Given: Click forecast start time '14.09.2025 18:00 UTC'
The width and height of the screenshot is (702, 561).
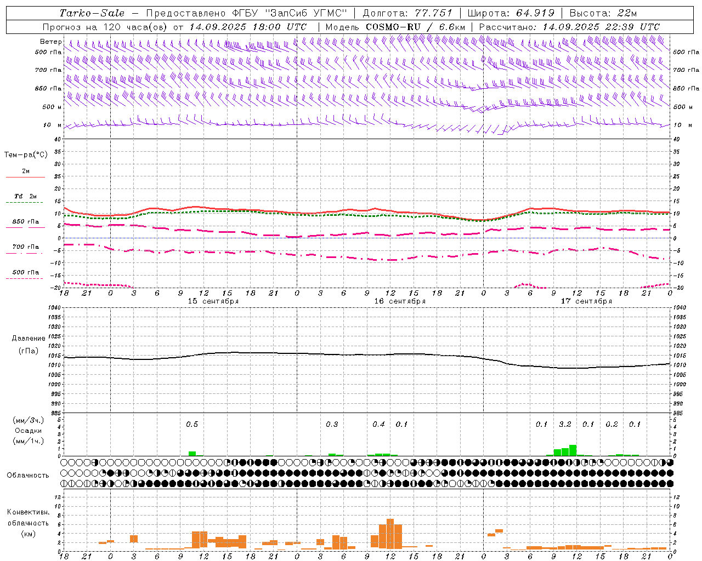Looking at the screenshot, I should click(x=248, y=27).
